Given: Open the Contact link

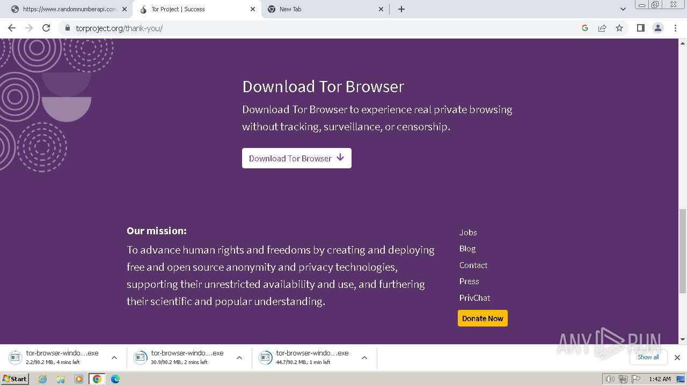Looking at the screenshot, I should [473, 265].
